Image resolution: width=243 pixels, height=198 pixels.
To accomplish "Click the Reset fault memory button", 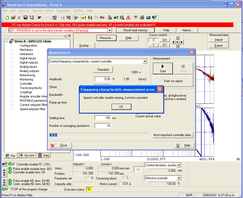I will click(135, 30).
